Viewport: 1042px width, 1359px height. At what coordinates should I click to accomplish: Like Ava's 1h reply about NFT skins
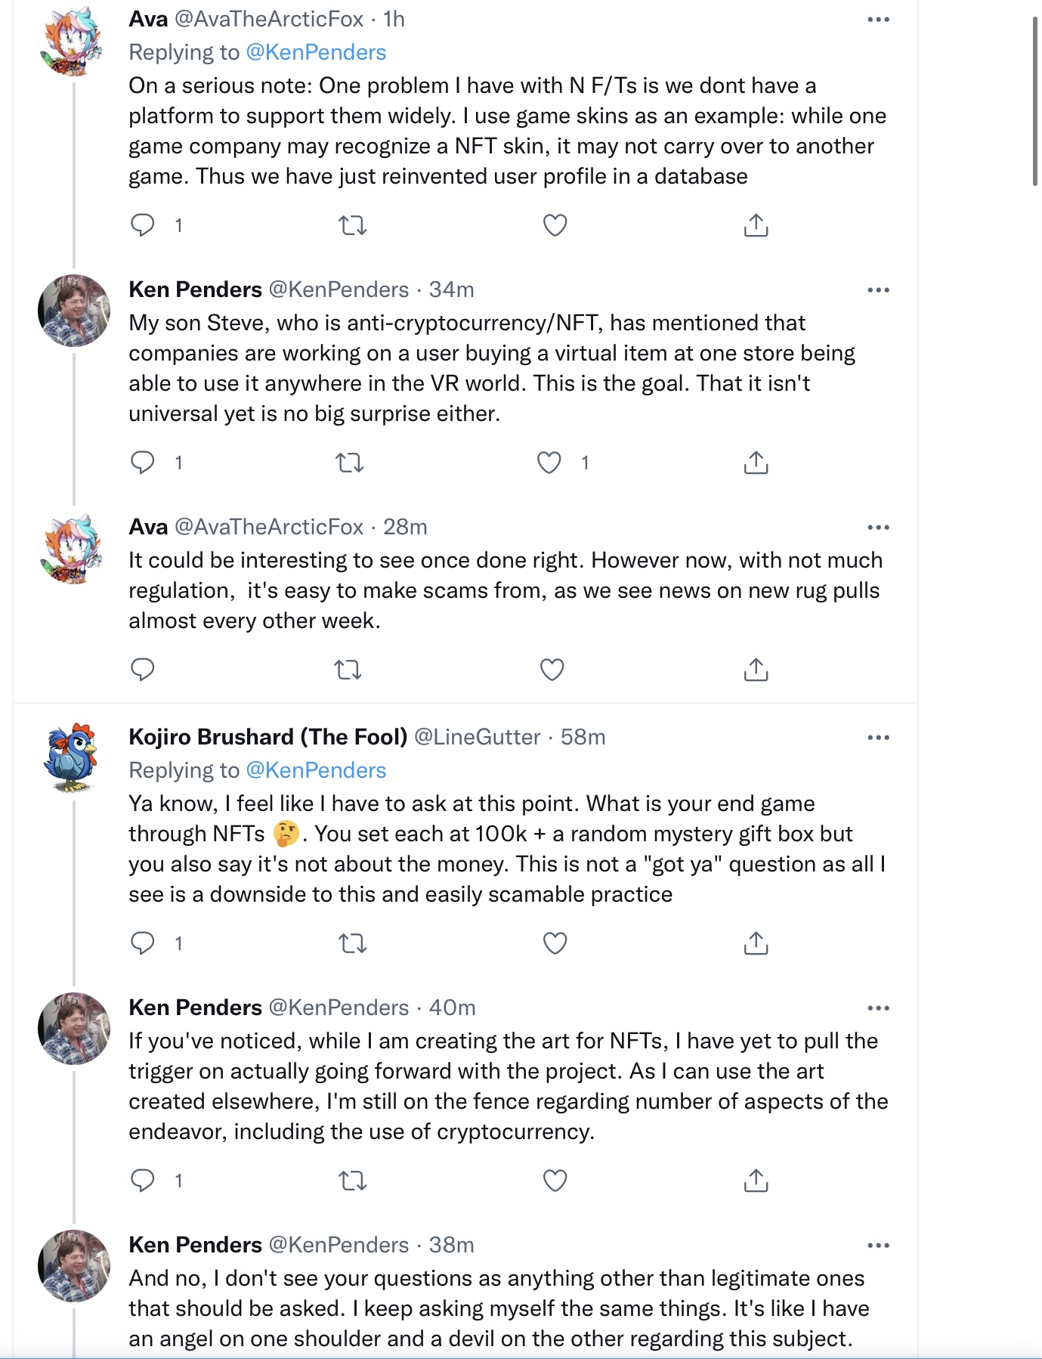click(x=555, y=225)
